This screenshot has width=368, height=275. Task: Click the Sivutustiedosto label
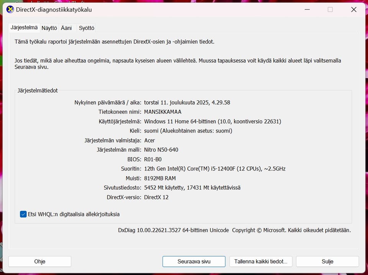point(123,188)
